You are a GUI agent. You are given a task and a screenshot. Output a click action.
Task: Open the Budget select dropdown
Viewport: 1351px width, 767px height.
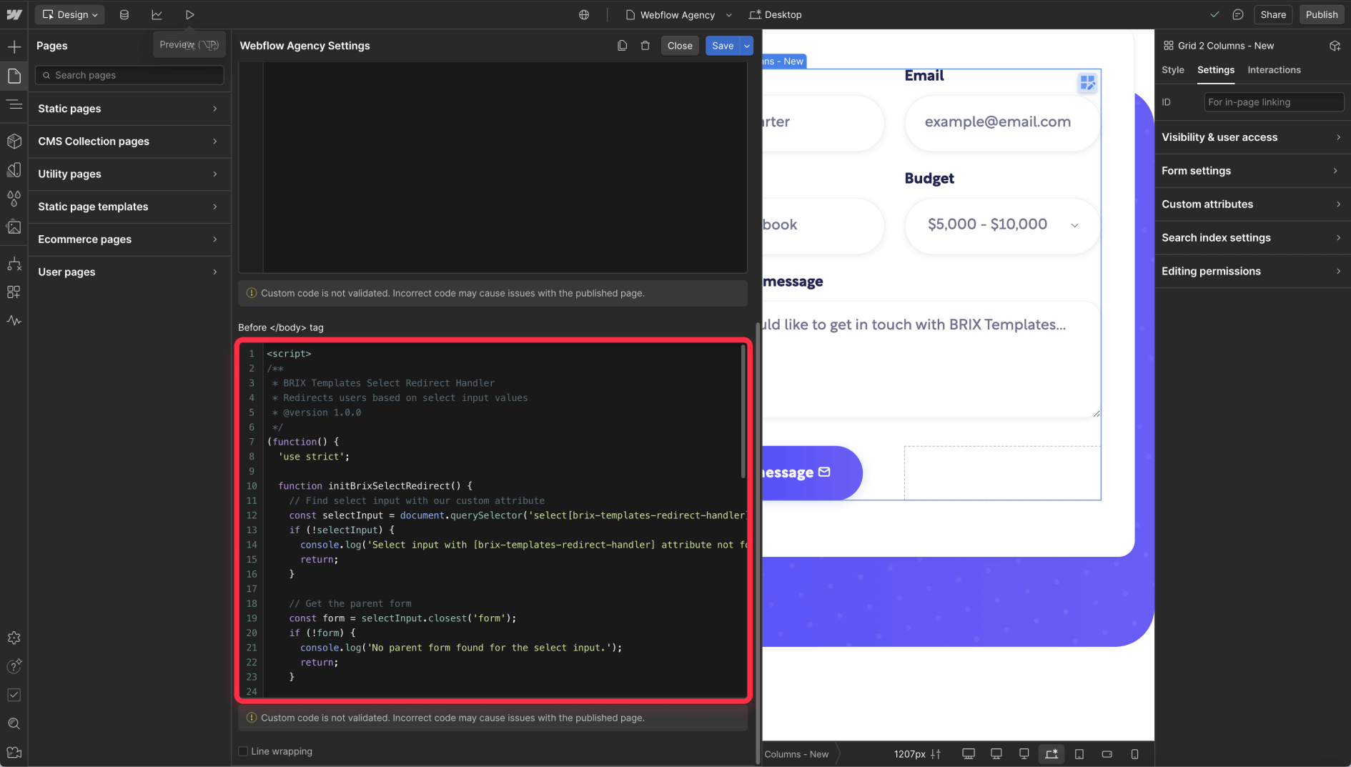point(1001,224)
